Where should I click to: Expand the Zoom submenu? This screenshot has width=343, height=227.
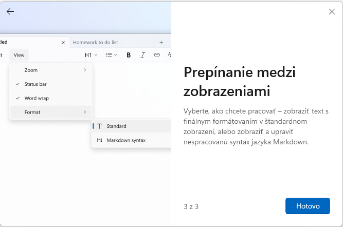click(x=50, y=70)
